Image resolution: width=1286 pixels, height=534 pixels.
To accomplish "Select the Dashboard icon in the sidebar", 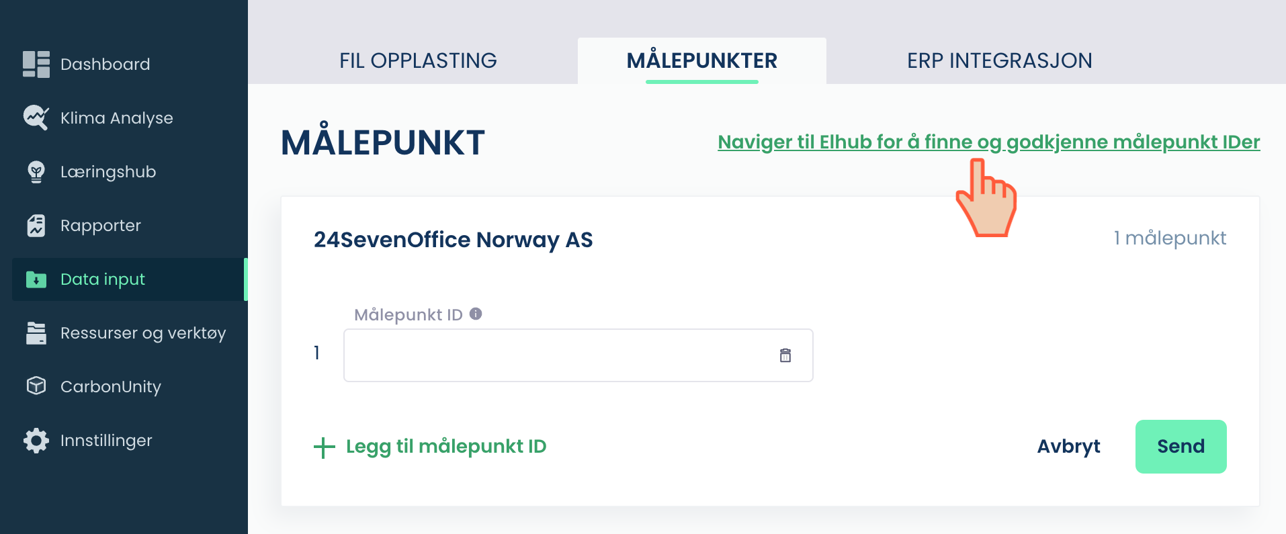I will [36, 64].
